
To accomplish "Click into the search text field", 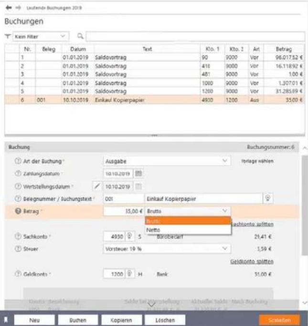I will [195, 36].
